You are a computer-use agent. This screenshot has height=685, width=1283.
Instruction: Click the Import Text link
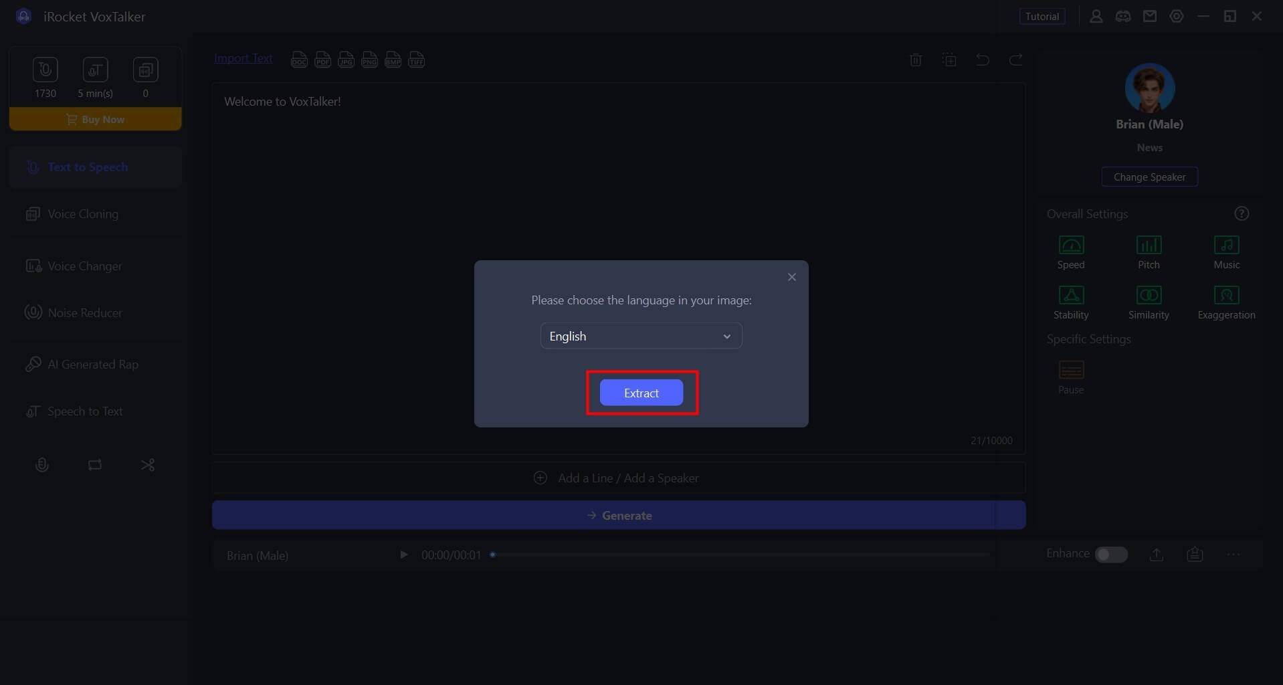[x=243, y=58]
